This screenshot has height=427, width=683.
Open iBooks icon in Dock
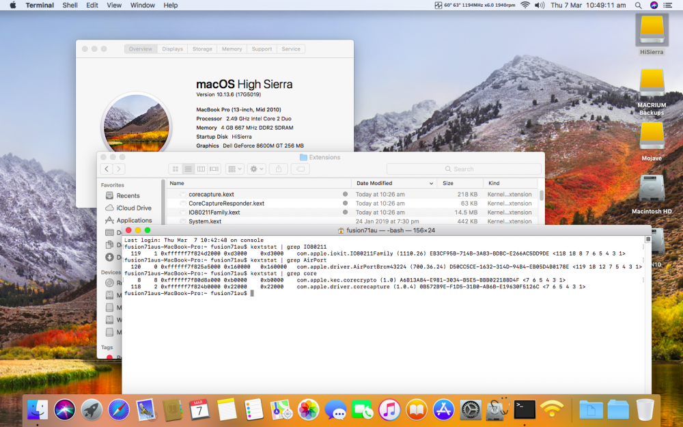tap(417, 409)
